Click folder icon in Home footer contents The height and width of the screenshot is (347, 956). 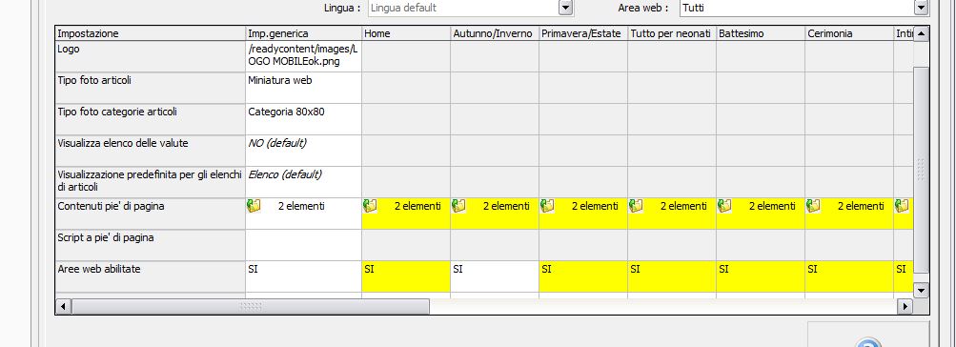tap(370, 206)
